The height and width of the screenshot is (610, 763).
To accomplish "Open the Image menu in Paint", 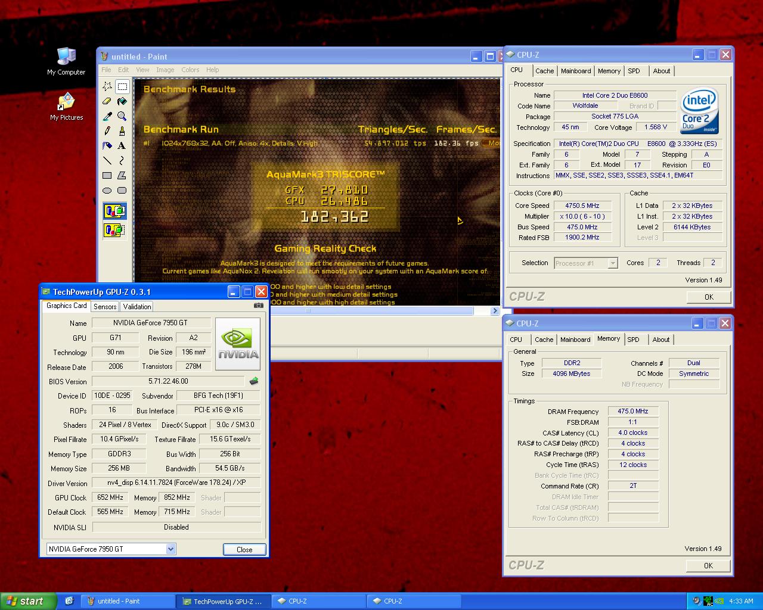I will [x=165, y=70].
